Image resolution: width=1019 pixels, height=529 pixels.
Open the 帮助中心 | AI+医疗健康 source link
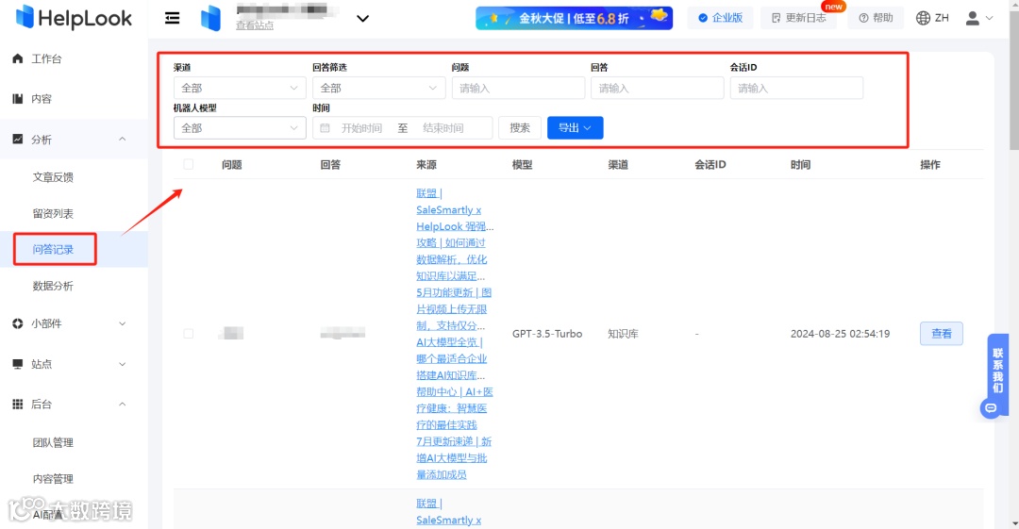[x=454, y=408]
